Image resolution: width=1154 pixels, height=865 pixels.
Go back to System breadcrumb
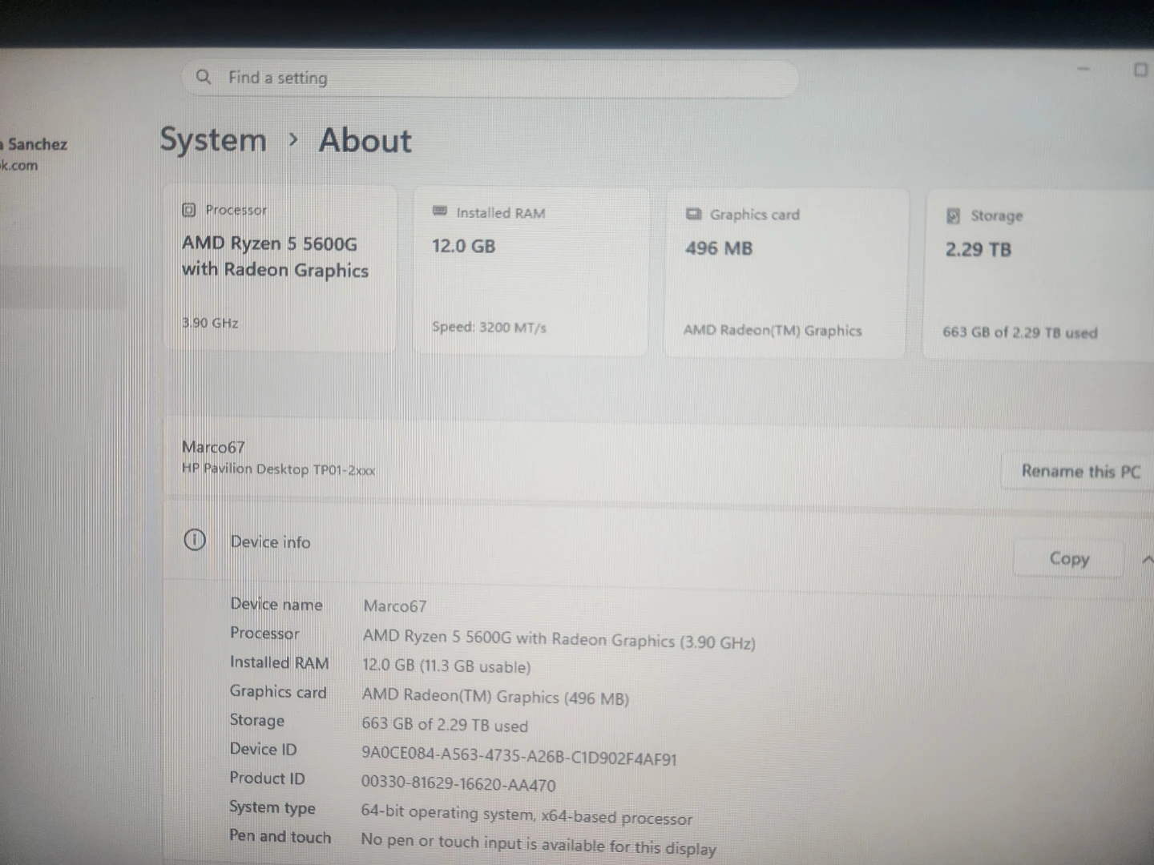213,140
